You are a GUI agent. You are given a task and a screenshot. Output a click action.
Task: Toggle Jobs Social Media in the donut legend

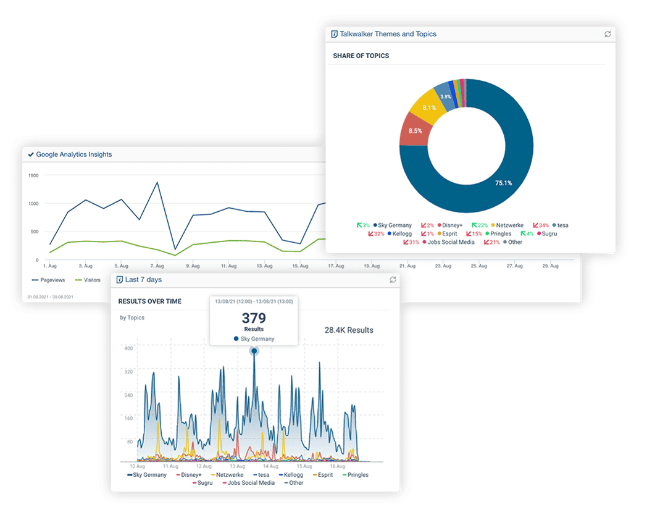[x=449, y=242]
